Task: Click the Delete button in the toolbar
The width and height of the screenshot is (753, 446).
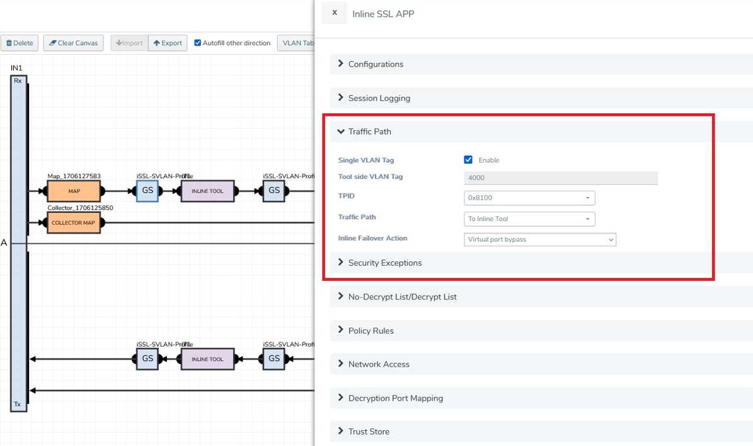Action: [20, 43]
